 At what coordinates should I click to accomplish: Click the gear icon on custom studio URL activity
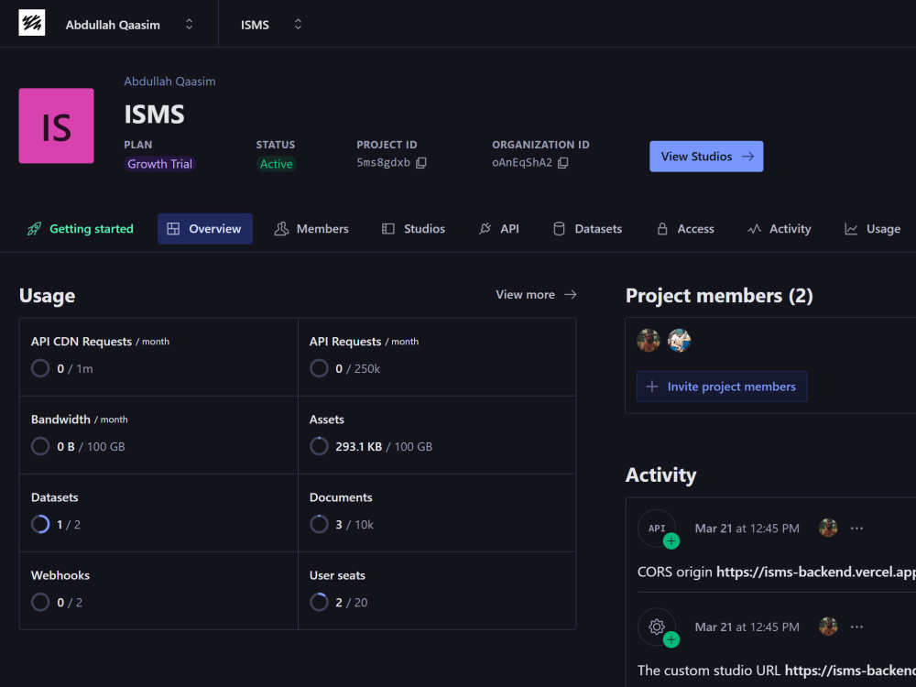657,627
